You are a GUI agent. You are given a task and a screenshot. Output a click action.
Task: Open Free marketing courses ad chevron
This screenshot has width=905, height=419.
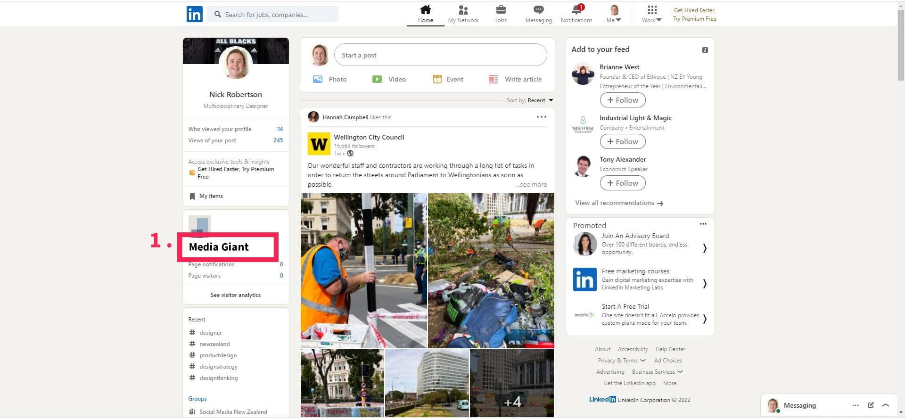coord(704,284)
